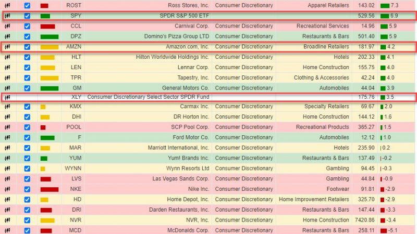
Task: Open the Domino's Pizza Group LTD name
Action: pos(177,36)
